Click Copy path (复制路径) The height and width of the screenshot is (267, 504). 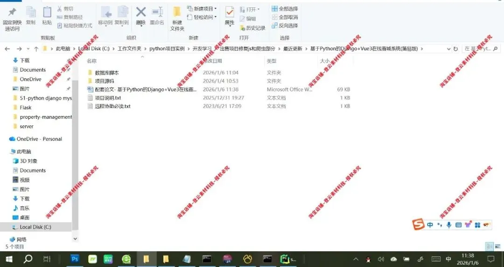[70, 17]
